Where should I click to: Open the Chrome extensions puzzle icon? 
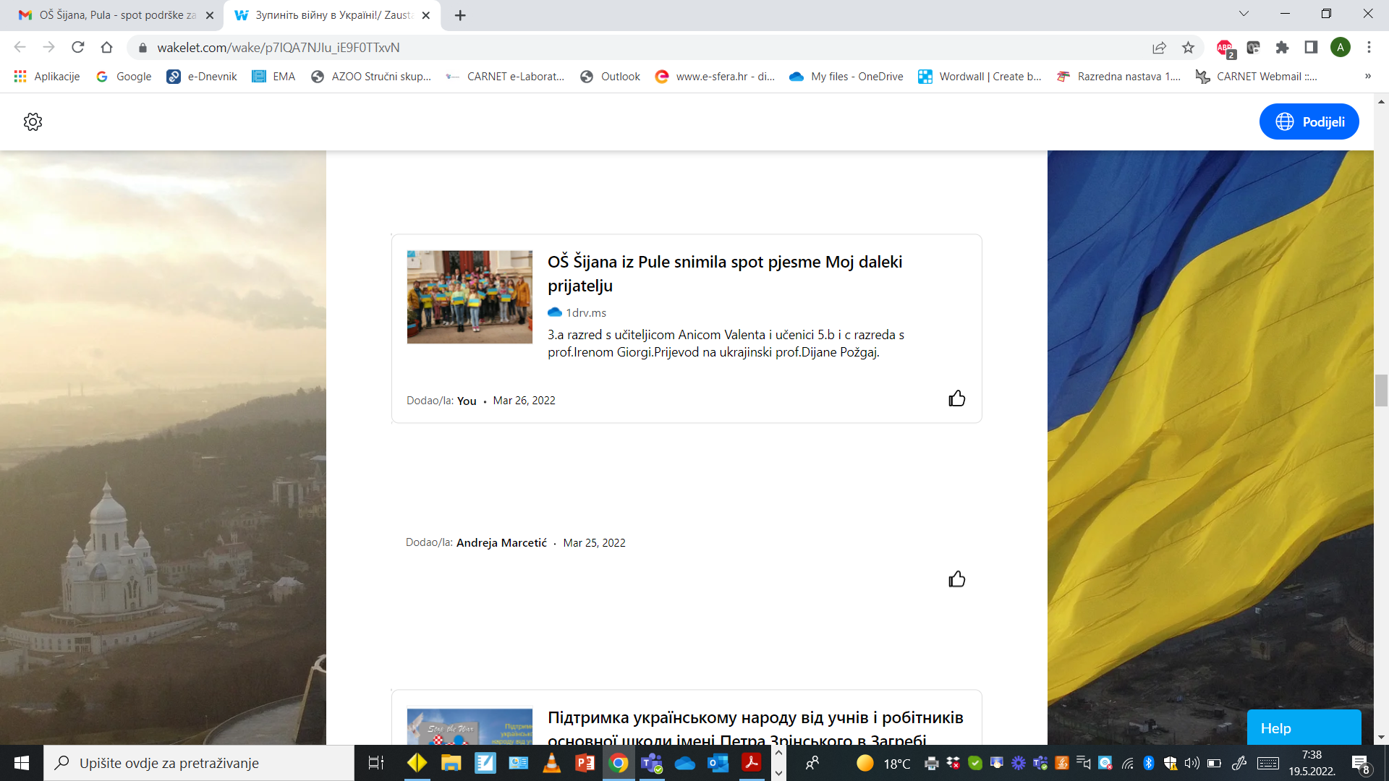coord(1282,48)
